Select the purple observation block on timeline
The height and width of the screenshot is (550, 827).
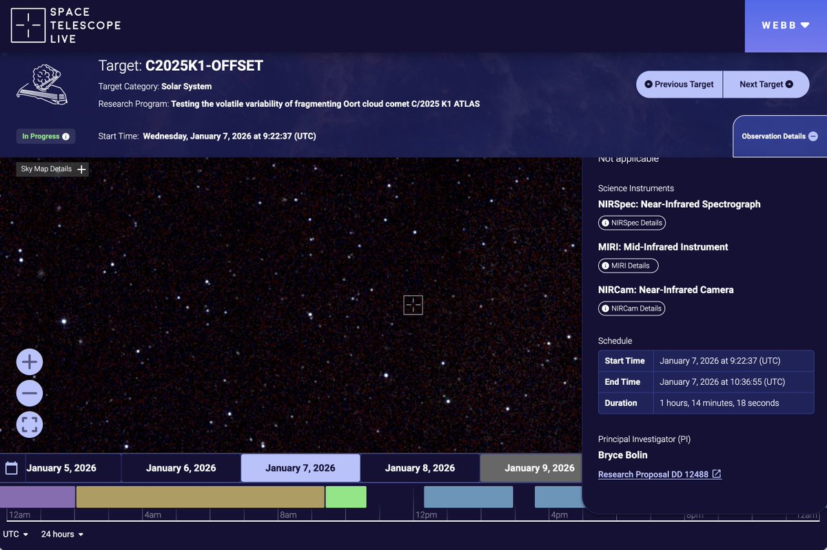pyautogui.click(x=37, y=497)
